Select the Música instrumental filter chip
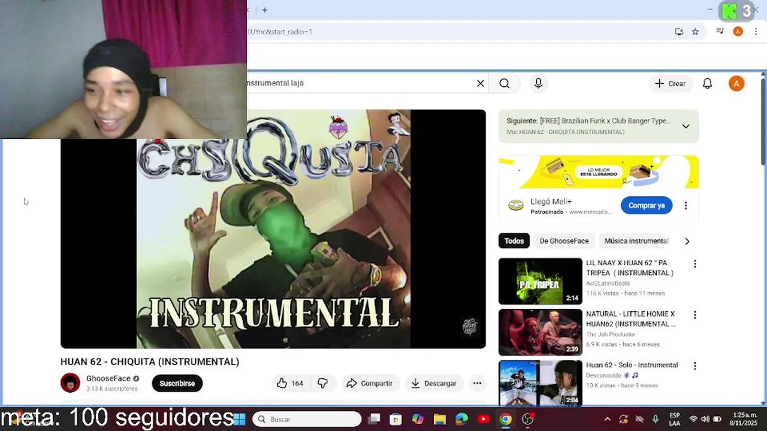767x431 pixels. point(636,241)
